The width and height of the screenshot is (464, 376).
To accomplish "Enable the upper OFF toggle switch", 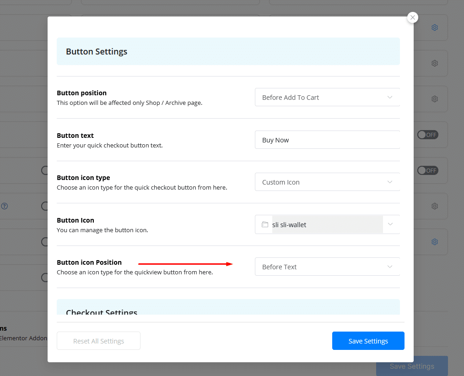I will [x=427, y=135].
